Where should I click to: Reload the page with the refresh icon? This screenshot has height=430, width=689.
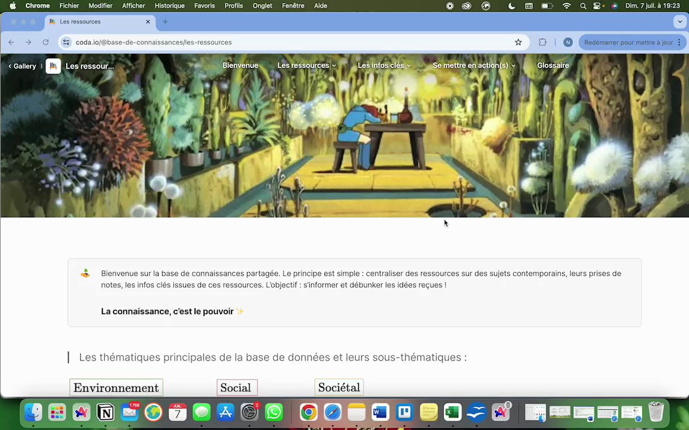pyautogui.click(x=45, y=42)
